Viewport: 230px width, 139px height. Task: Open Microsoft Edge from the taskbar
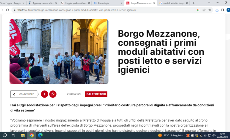[x=40, y=135]
